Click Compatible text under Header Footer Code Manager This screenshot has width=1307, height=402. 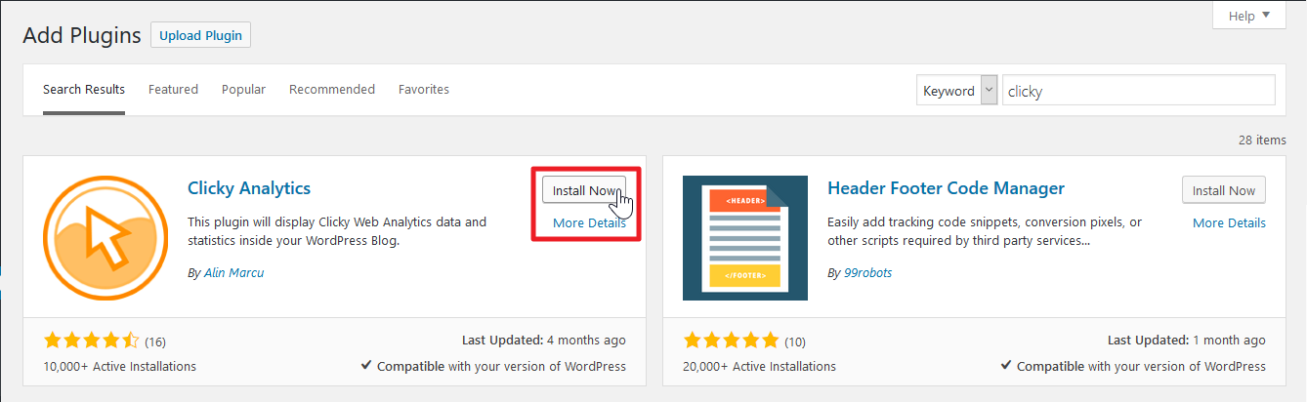point(1133,366)
